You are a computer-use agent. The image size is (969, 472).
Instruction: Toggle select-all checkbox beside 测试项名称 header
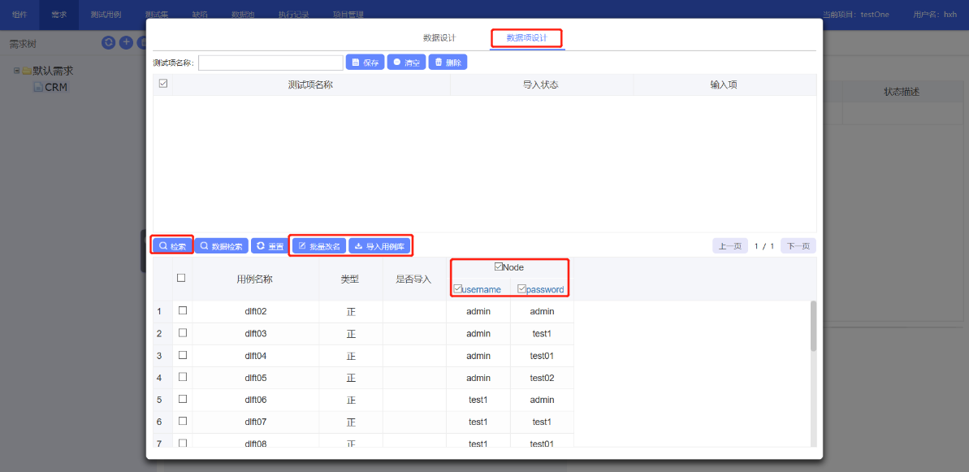click(163, 84)
